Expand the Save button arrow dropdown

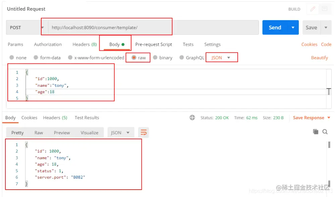coord(326,27)
